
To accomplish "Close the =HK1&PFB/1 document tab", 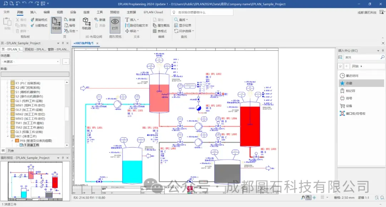I will point(98,43).
